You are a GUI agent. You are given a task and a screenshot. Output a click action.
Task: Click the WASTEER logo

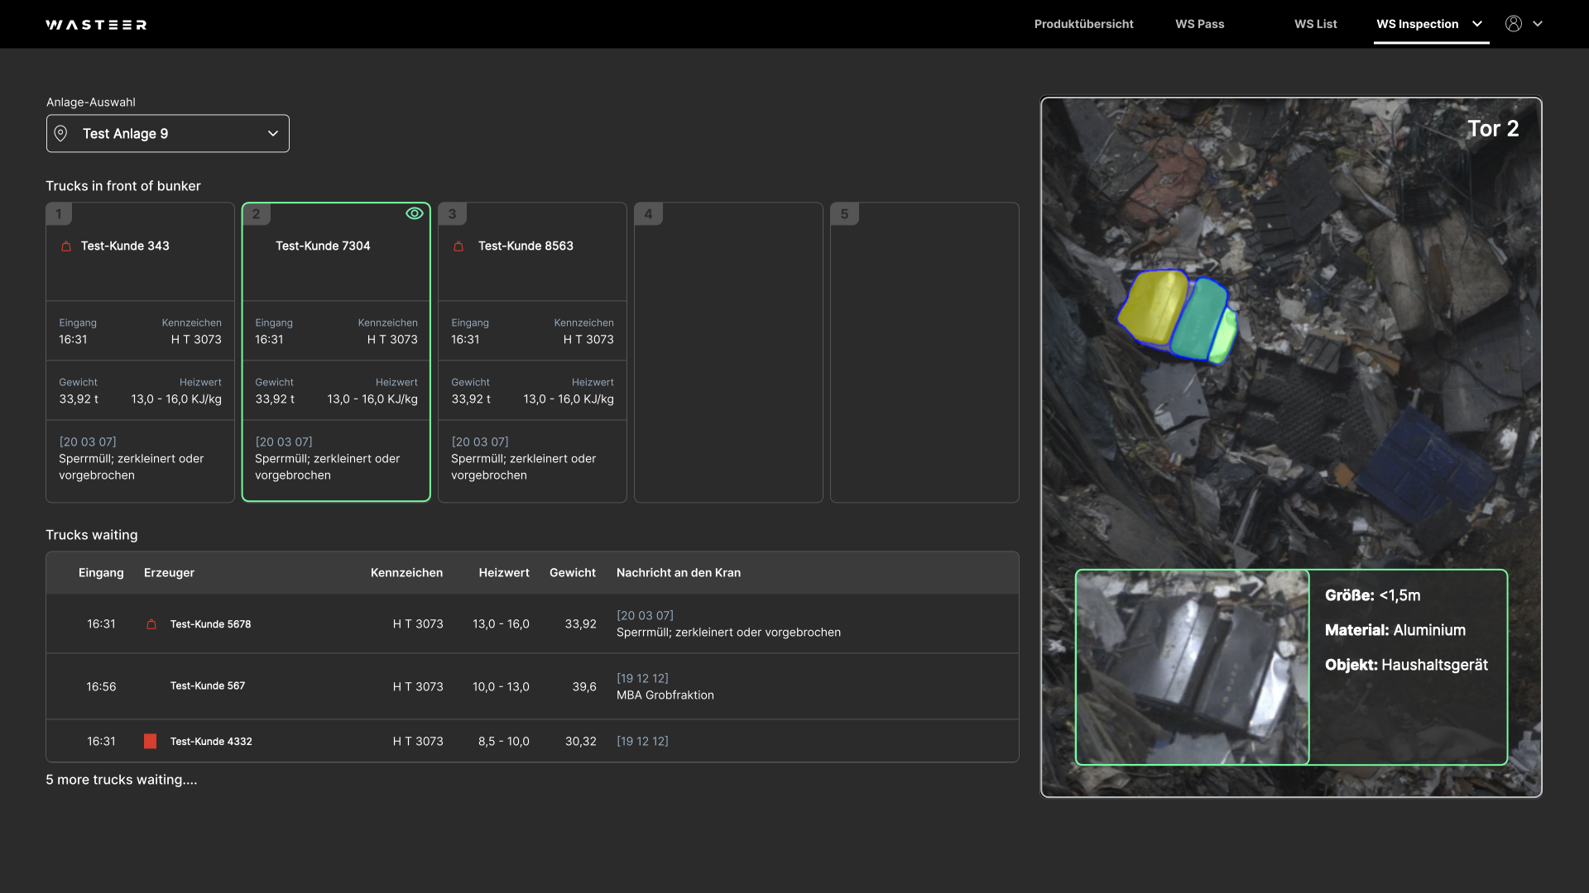point(96,25)
